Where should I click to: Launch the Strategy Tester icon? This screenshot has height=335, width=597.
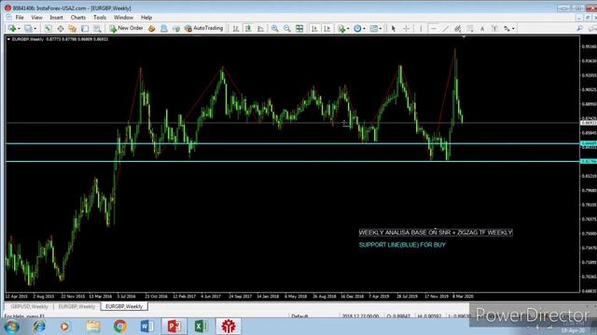tap(97, 29)
